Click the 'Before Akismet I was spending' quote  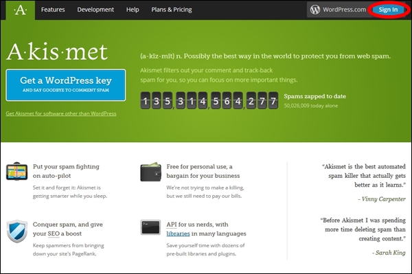[x=363, y=229]
